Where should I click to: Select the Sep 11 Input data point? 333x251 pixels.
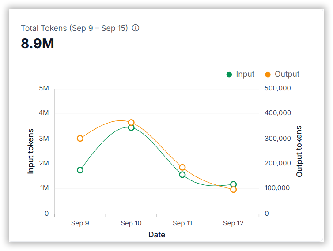tap(182, 175)
